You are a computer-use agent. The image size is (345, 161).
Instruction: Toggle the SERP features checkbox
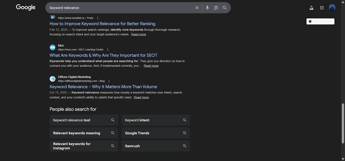pos(310,21)
